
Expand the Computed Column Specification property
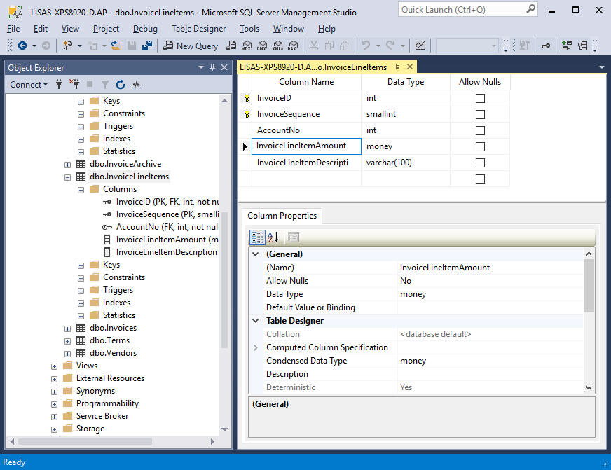click(x=256, y=347)
